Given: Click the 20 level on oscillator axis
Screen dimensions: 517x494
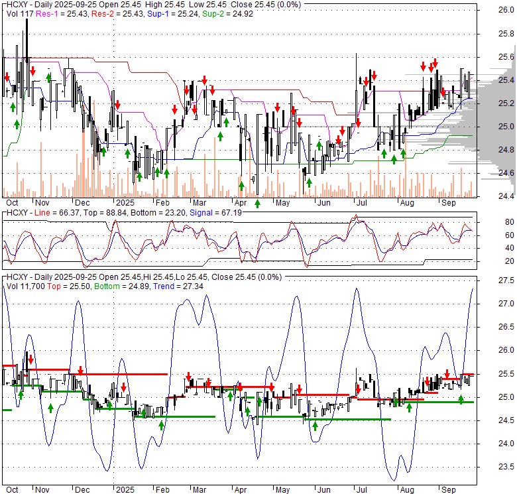Looking at the screenshot, I should 510,261.
